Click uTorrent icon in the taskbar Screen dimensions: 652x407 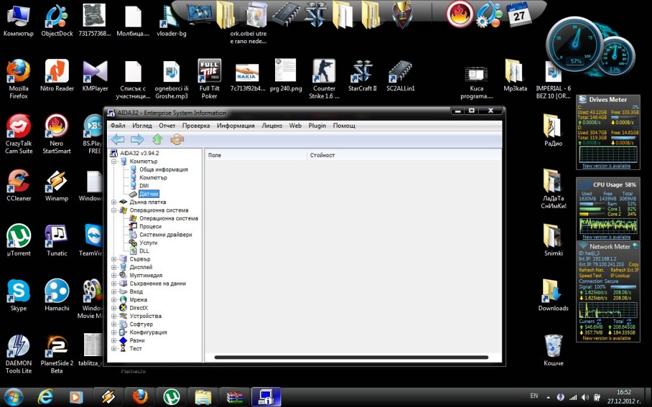click(171, 397)
